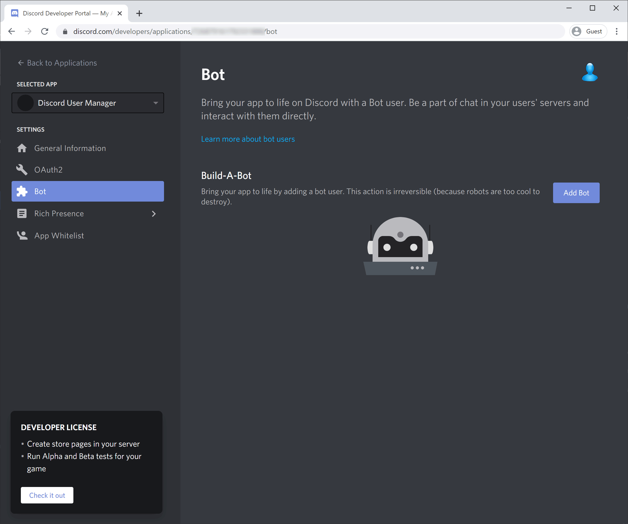Select General Information in settings

[70, 148]
